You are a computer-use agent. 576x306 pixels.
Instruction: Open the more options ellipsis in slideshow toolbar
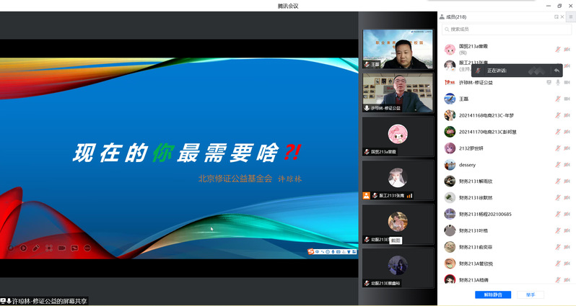(x=87, y=248)
